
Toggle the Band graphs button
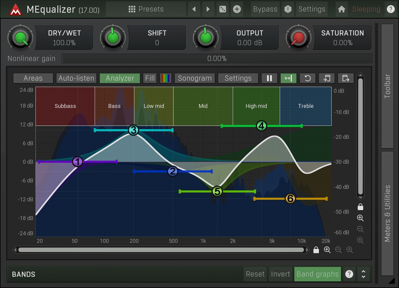coord(317,274)
